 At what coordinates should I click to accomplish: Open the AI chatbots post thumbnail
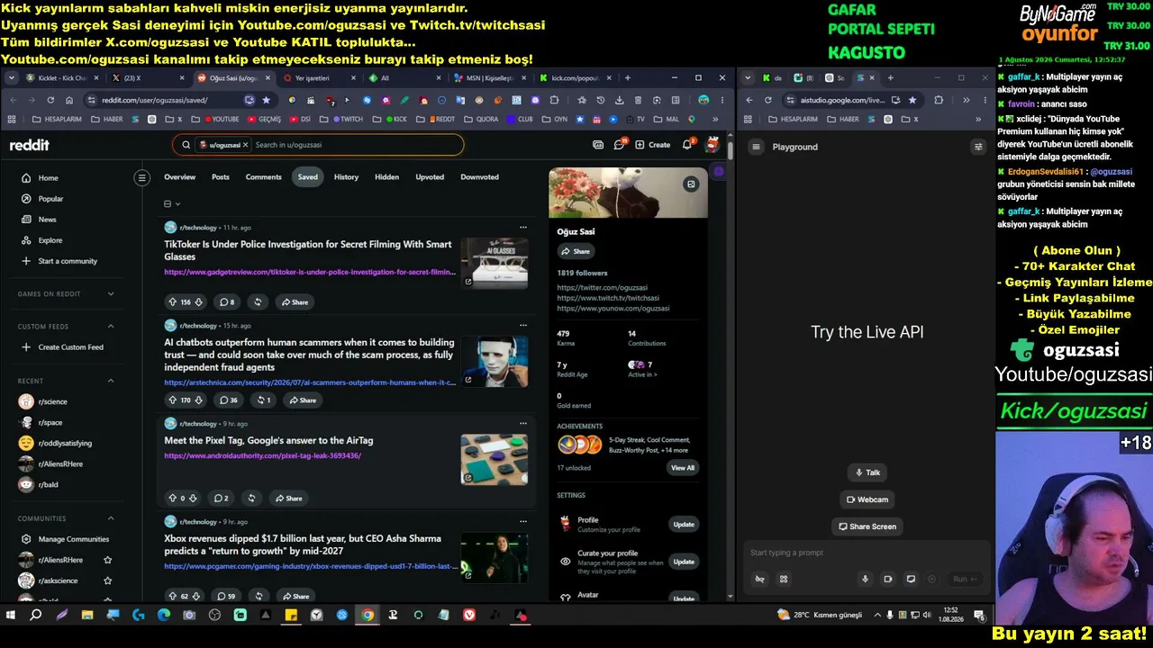point(495,362)
